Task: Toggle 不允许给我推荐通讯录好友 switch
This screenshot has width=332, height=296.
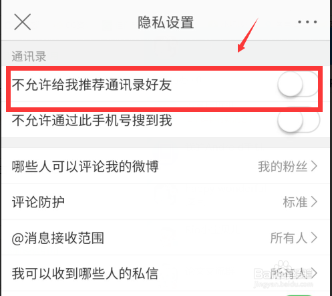Action: 299,84
